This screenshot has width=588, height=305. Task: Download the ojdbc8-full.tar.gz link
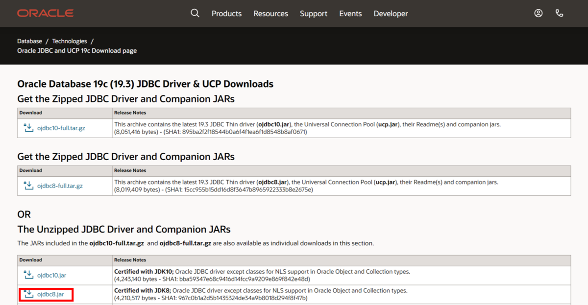60,186
